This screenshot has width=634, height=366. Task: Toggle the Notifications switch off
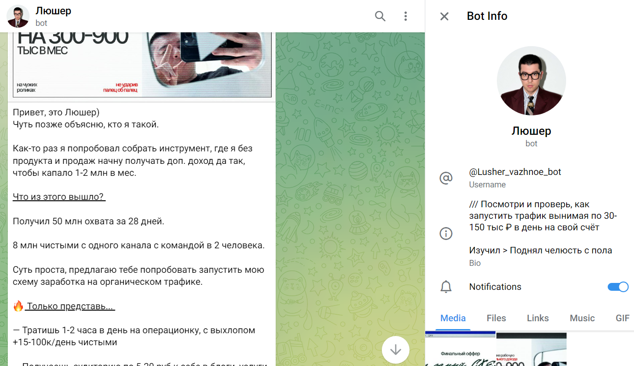click(x=618, y=287)
